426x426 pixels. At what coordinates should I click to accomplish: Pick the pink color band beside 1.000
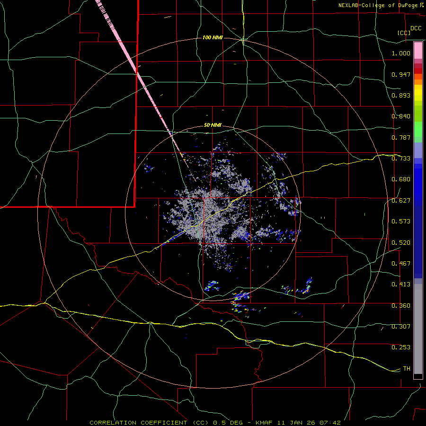[x=418, y=51]
